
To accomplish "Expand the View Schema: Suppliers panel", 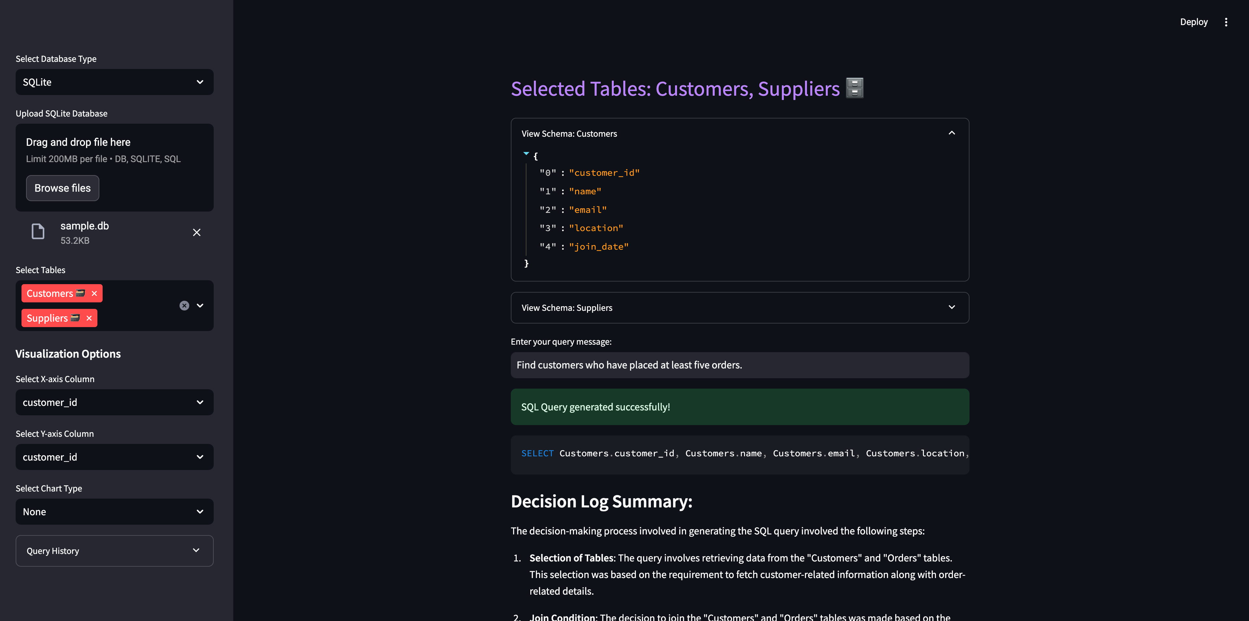I will coord(739,308).
